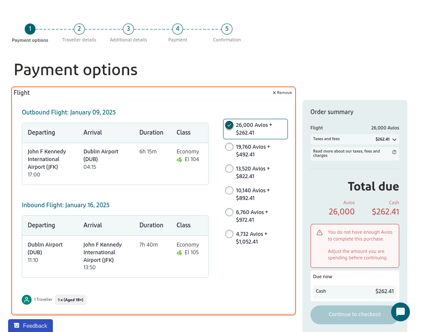Viewport: 421px width, 332px height.
Task: Open the Payment step label
Action: [177, 40]
